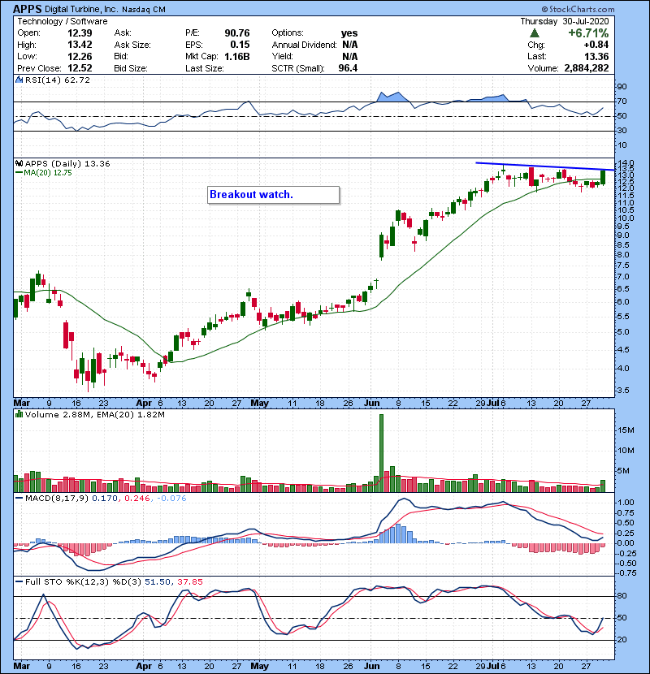Click the 15M volume axis label
The height and width of the screenshot is (674, 650).
pyautogui.click(x=626, y=430)
